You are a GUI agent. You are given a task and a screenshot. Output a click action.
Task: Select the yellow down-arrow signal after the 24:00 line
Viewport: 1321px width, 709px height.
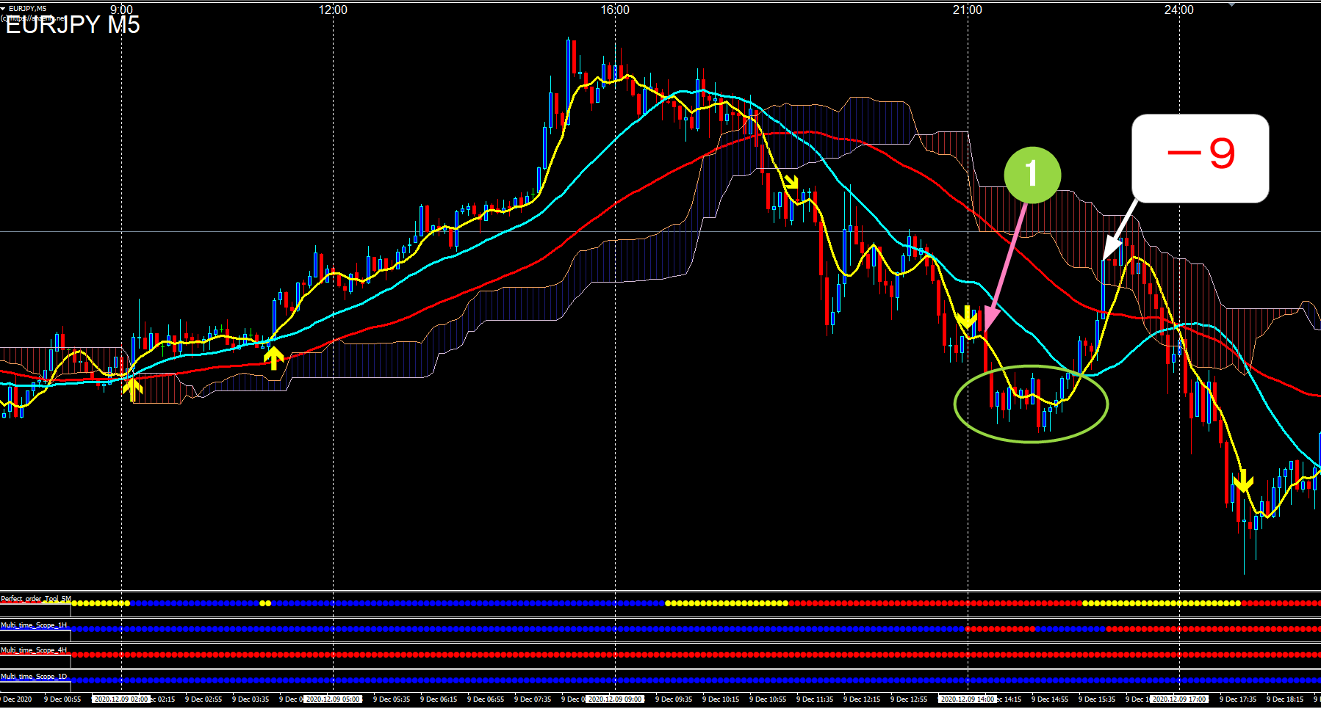(x=1242, y=481)
